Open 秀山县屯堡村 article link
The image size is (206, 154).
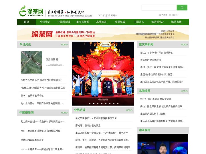tap(42, 104)
